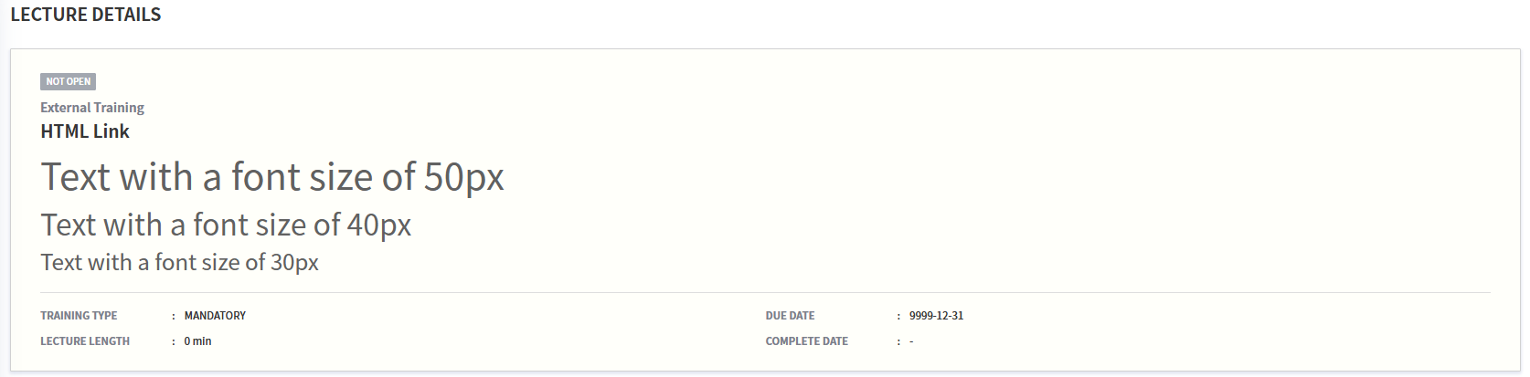Image resolution: width=1530 pixels, height=377 pixels.
Task: Click the colon after DUE DATE
Action: click(x=898, y=316)
